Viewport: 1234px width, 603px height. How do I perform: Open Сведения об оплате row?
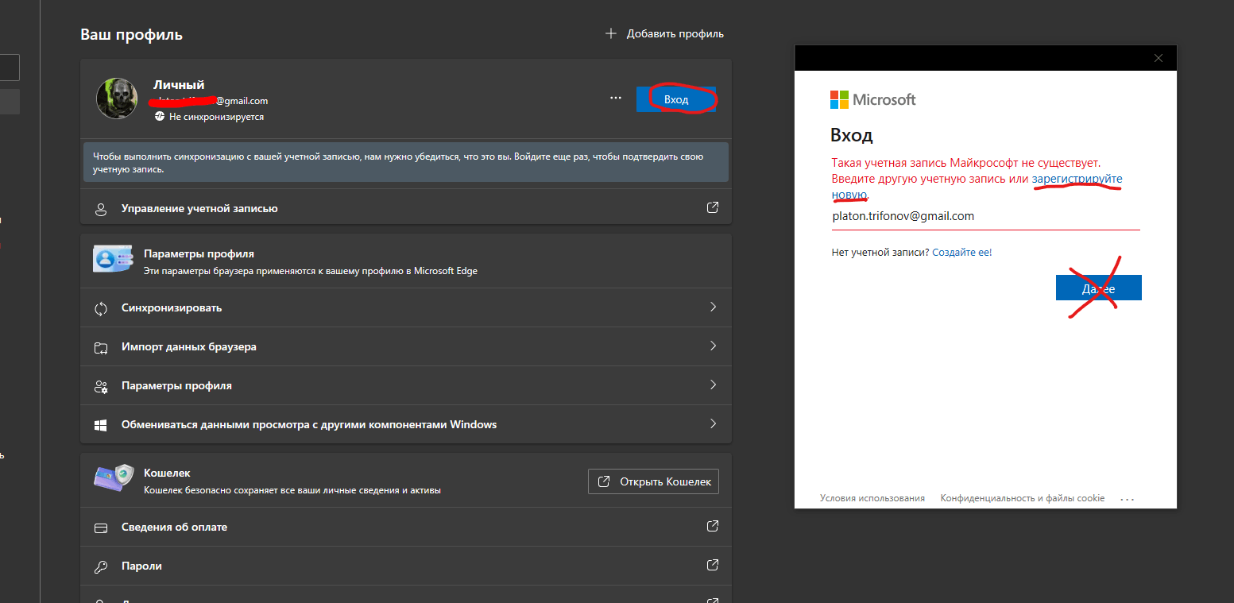coord(406,527)
